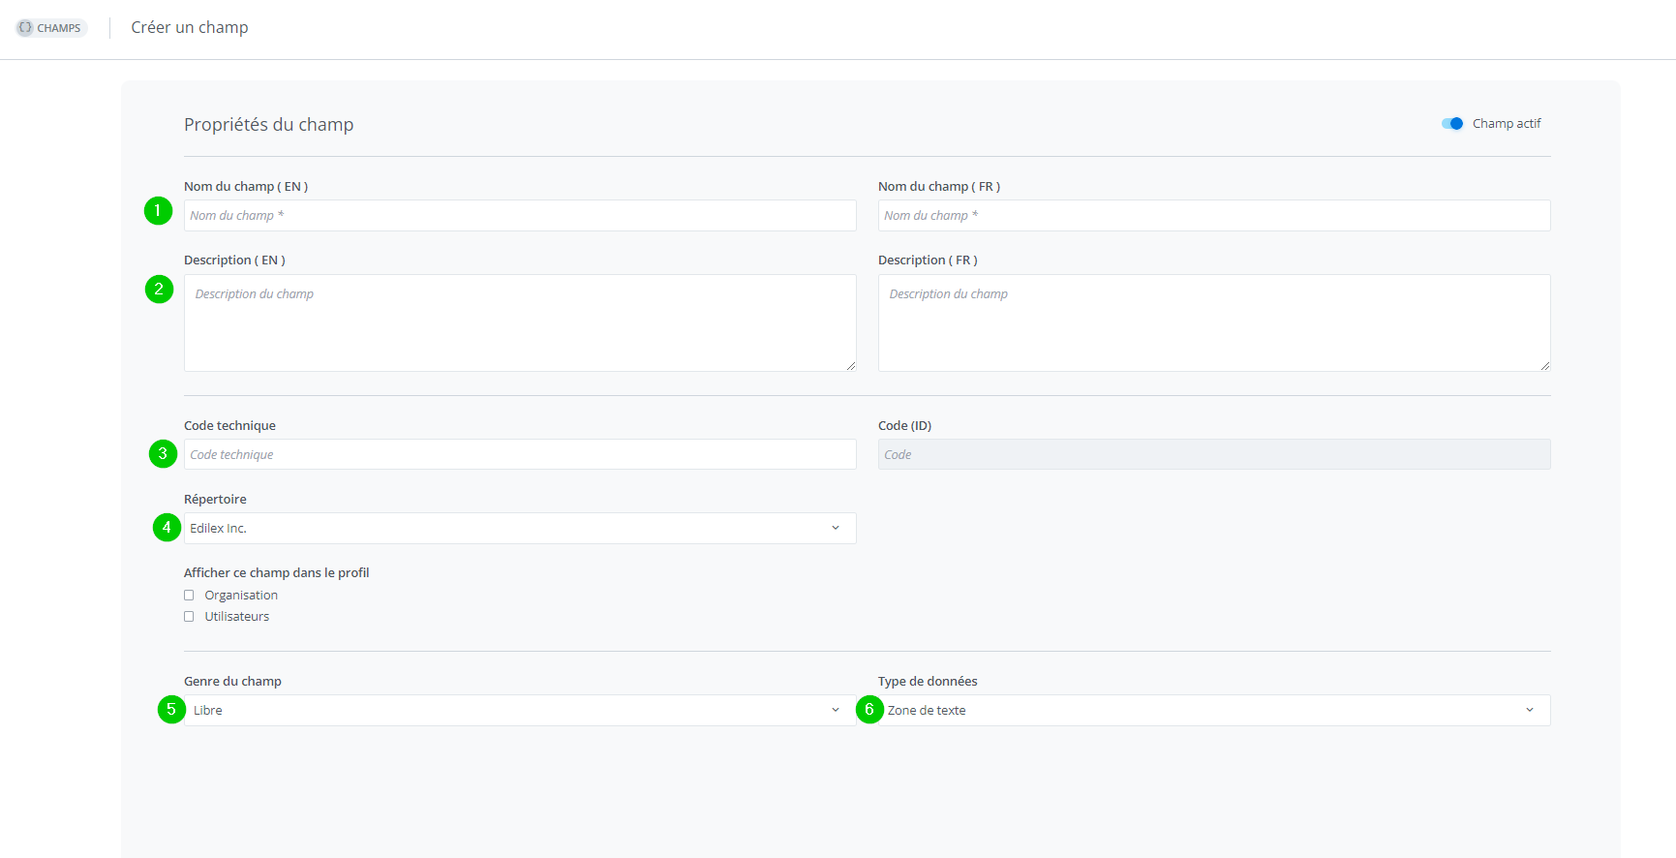
Task: Click green step marker number 5
Action: (x=171, y=710)
